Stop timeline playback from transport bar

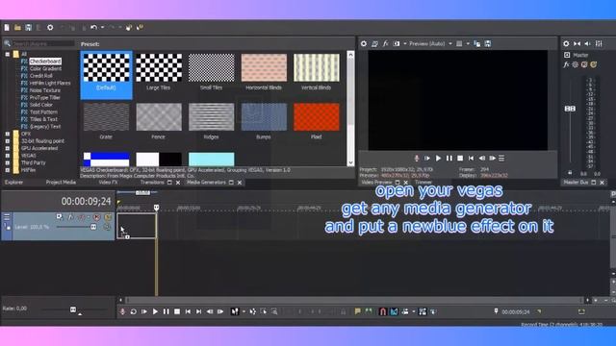[177, 311]
